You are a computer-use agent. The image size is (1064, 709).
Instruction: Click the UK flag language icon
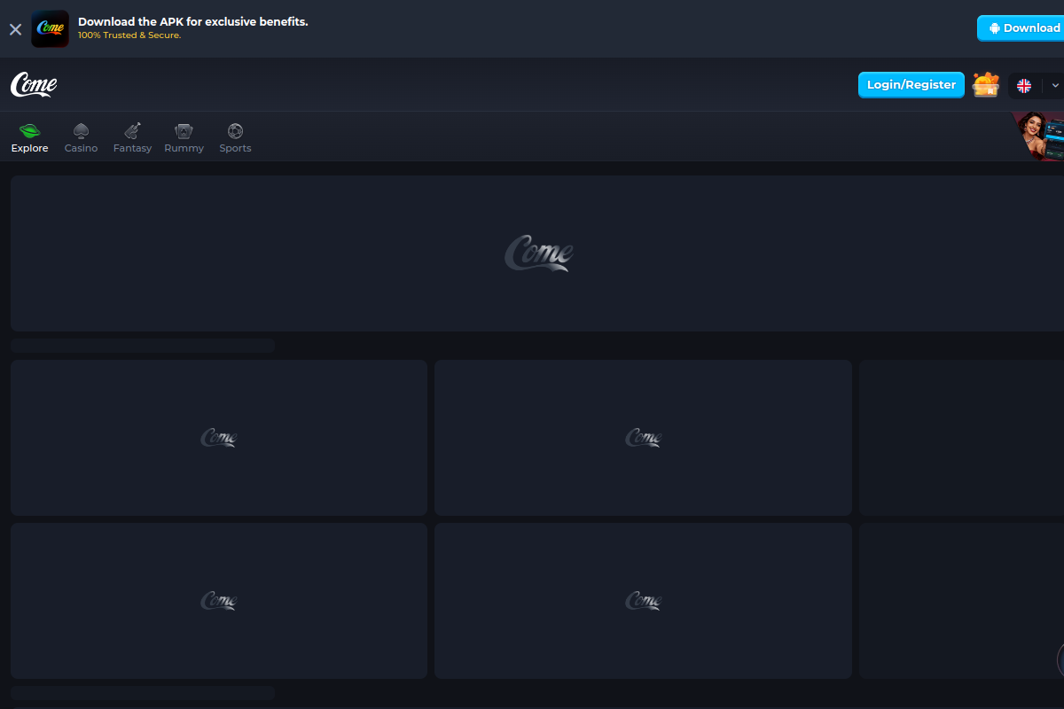[1024, 86]
